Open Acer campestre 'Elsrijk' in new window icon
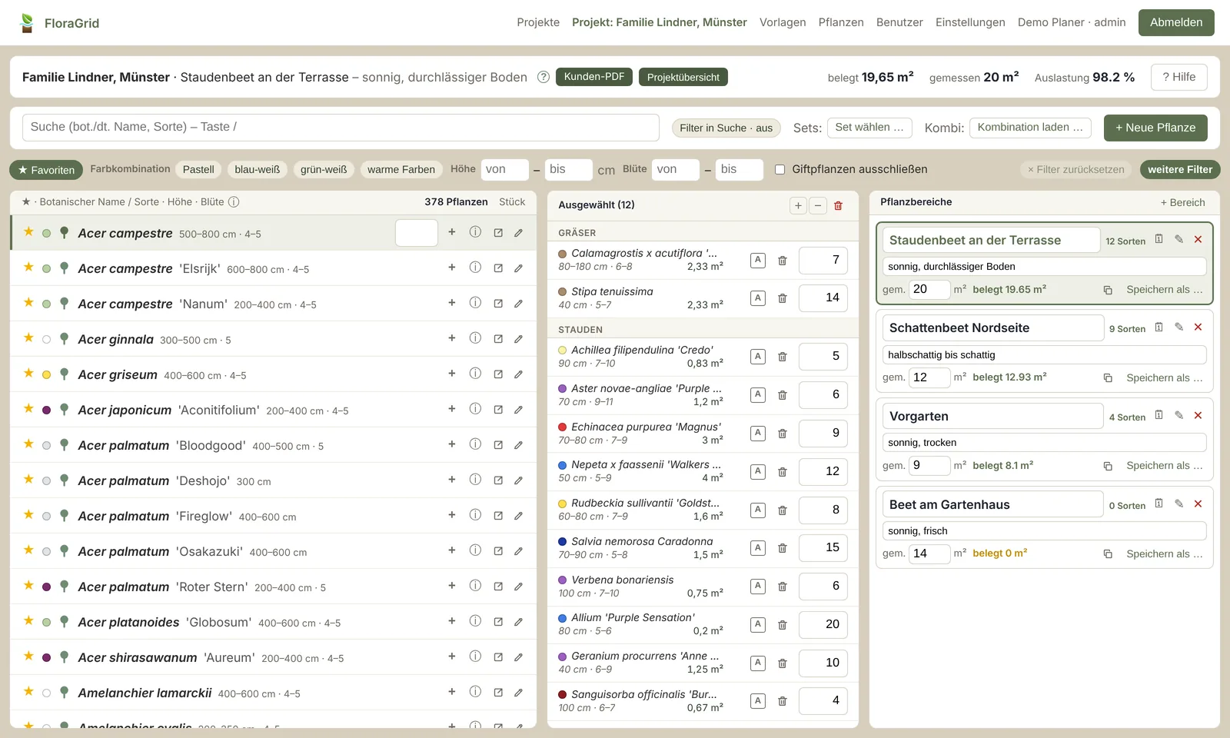Image resolution: width=1230 pixels, height=738 pixels. (x=498, y=268)
